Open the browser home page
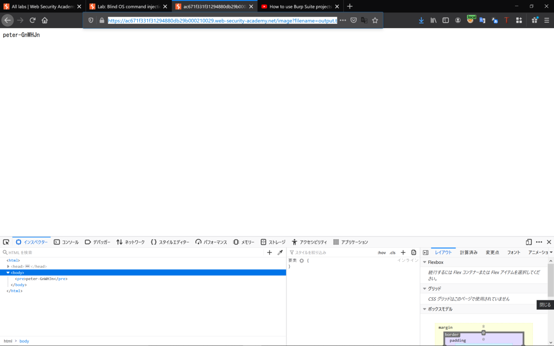 pyautogui.click(x=45, y=20)
